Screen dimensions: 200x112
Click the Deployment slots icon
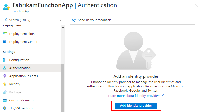5,34
